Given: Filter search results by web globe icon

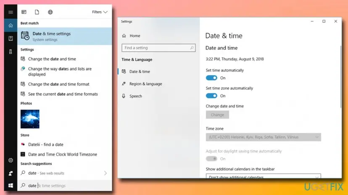Looking at the screenshot, I should 50,12.
